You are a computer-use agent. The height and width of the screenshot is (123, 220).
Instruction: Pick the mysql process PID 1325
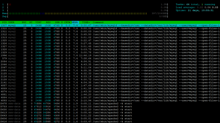pyautogui.click(x=110, y=40)
